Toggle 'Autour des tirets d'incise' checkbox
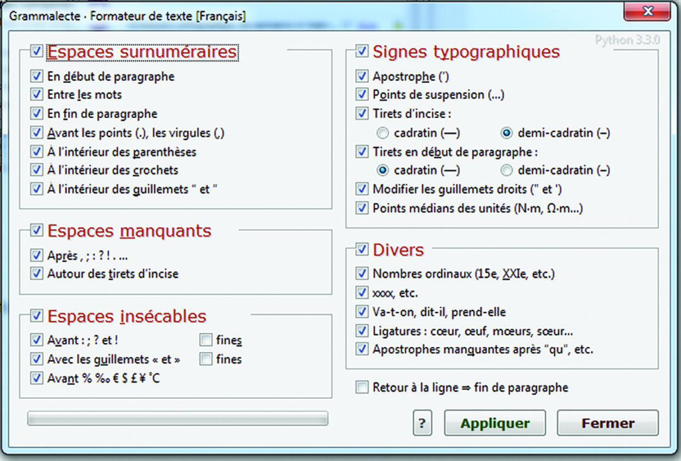Viewport: 681px width, 461px height. 37,273
